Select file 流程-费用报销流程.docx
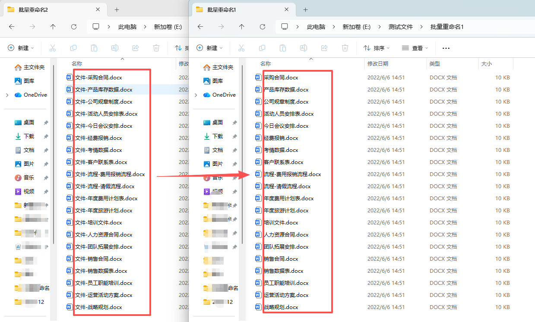The width and height of the screenshot is (535, 322). point(292,174)
